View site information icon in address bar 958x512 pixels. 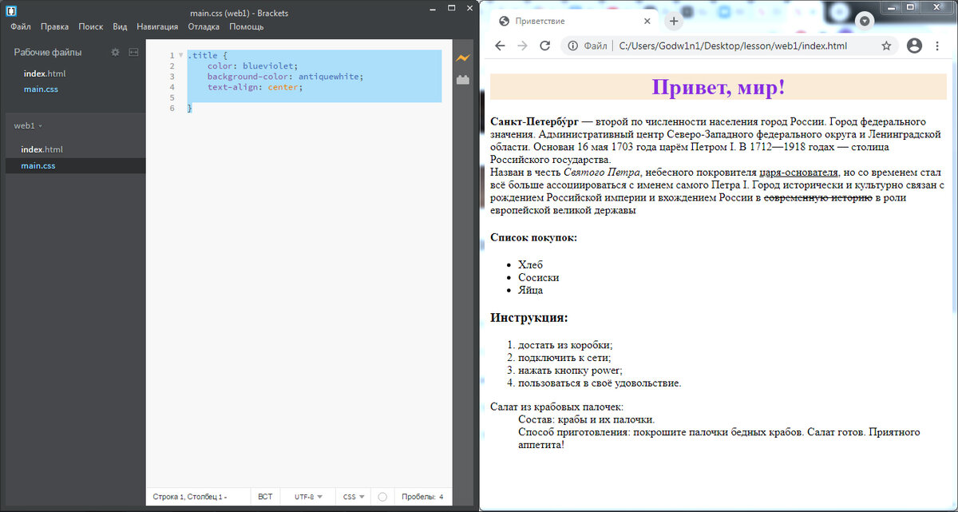click(x=572, y=46)
